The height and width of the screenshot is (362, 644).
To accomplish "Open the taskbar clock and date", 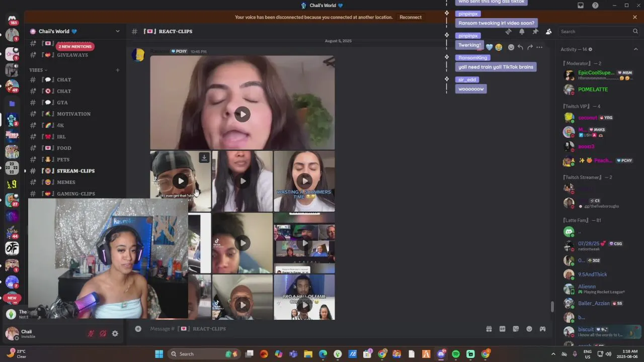I will click(630, 354).
